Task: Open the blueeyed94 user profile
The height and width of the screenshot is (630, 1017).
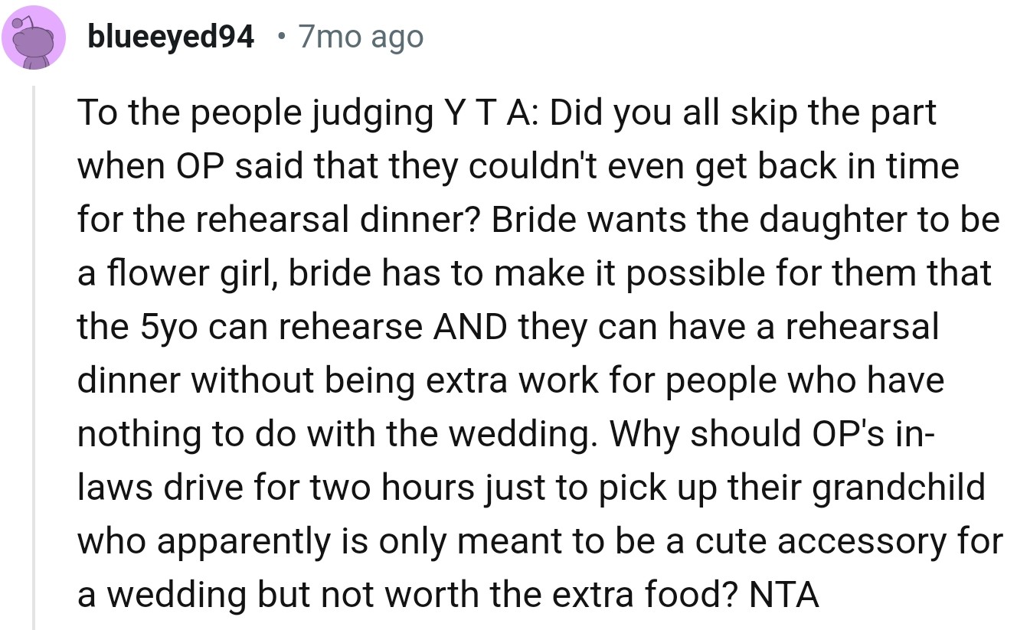Action: 171,37
